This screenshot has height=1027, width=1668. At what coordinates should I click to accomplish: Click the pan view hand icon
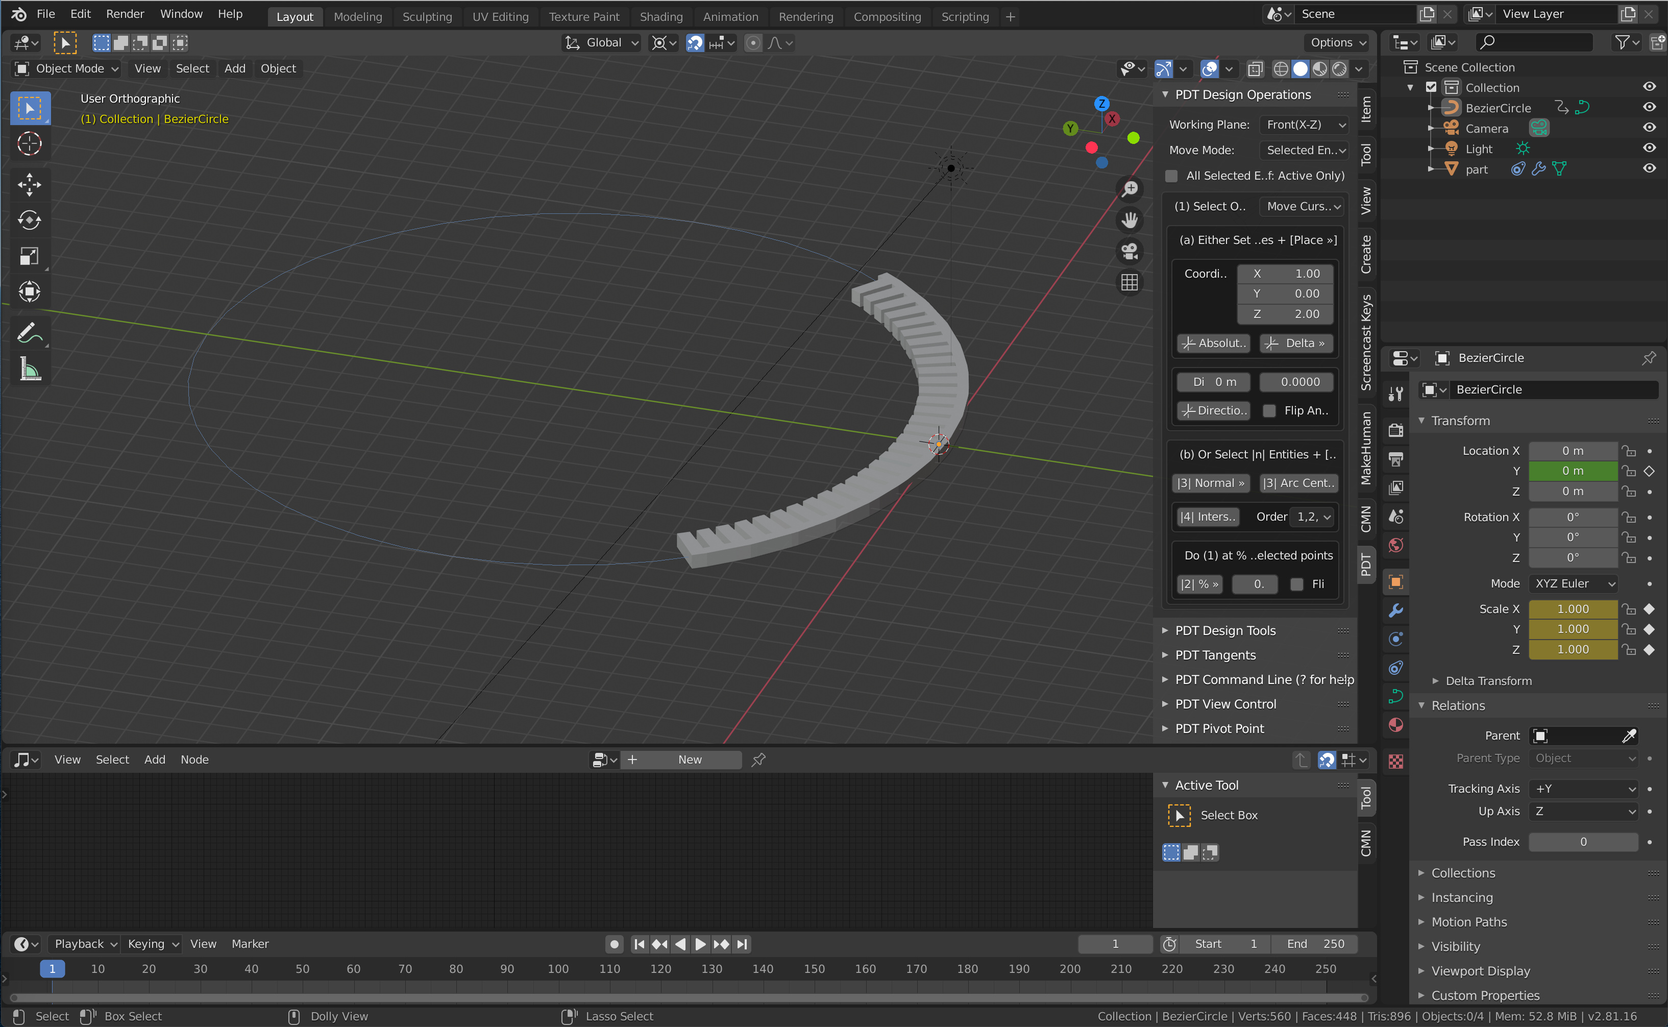1130,220
